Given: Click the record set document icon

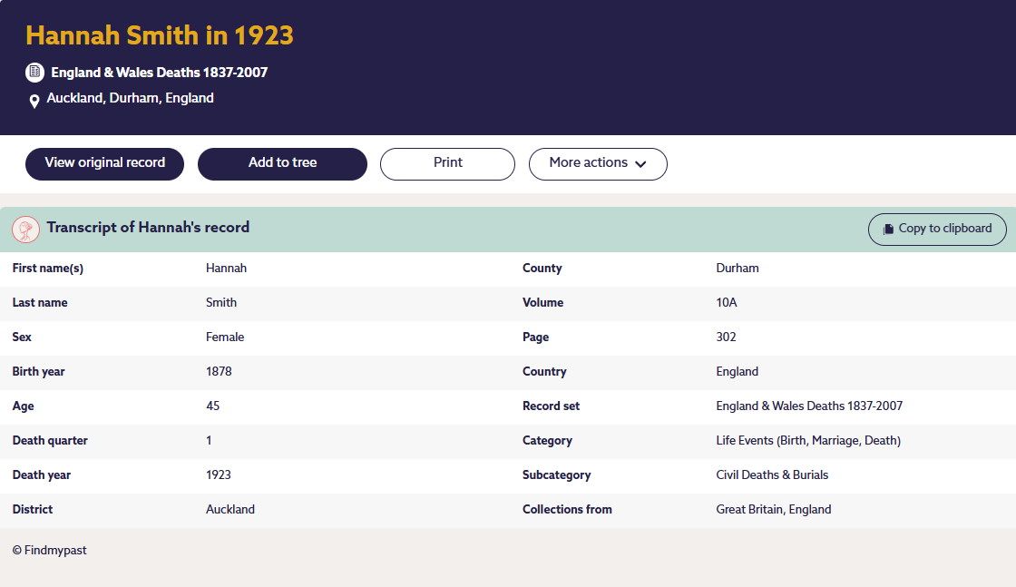Looking at the screenshot, I should 34,73.
